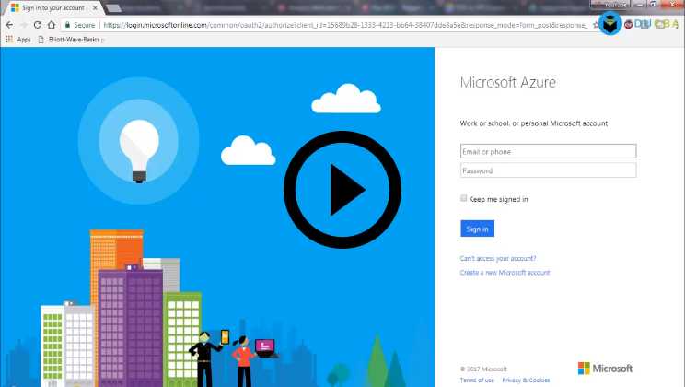This screenshot has height=387, width=685.
Task: Open the Terms of use link
Action: pyautogui.click(x=477, y=380)
